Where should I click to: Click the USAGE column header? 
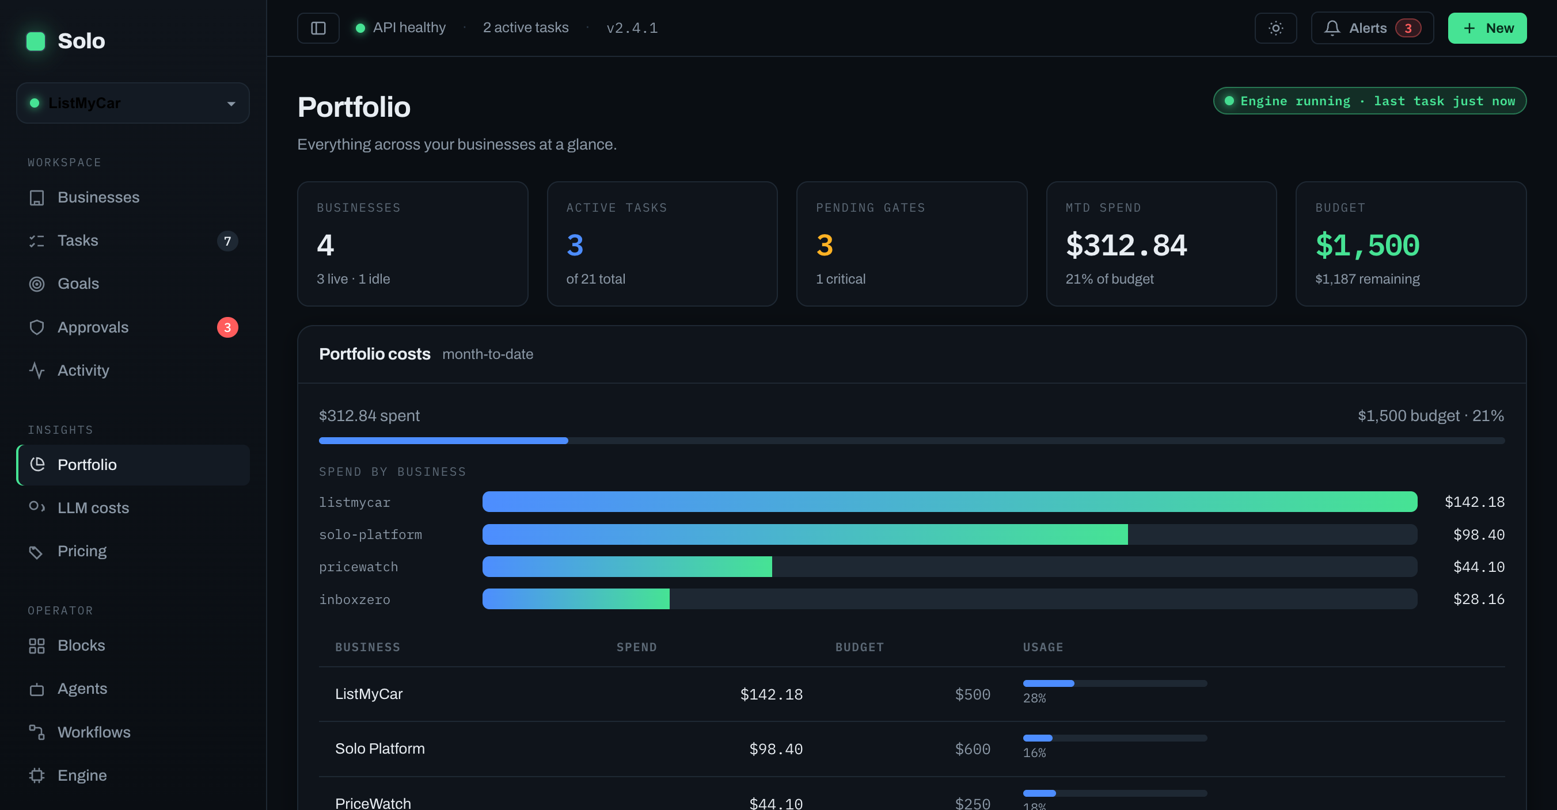pos(1043,648)
